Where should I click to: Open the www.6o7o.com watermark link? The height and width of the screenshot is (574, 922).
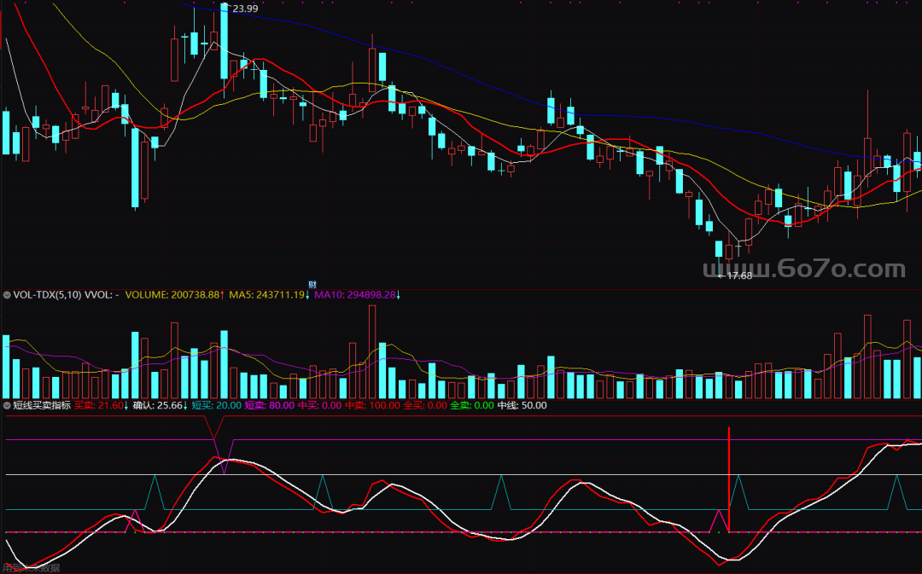[802, 270]
